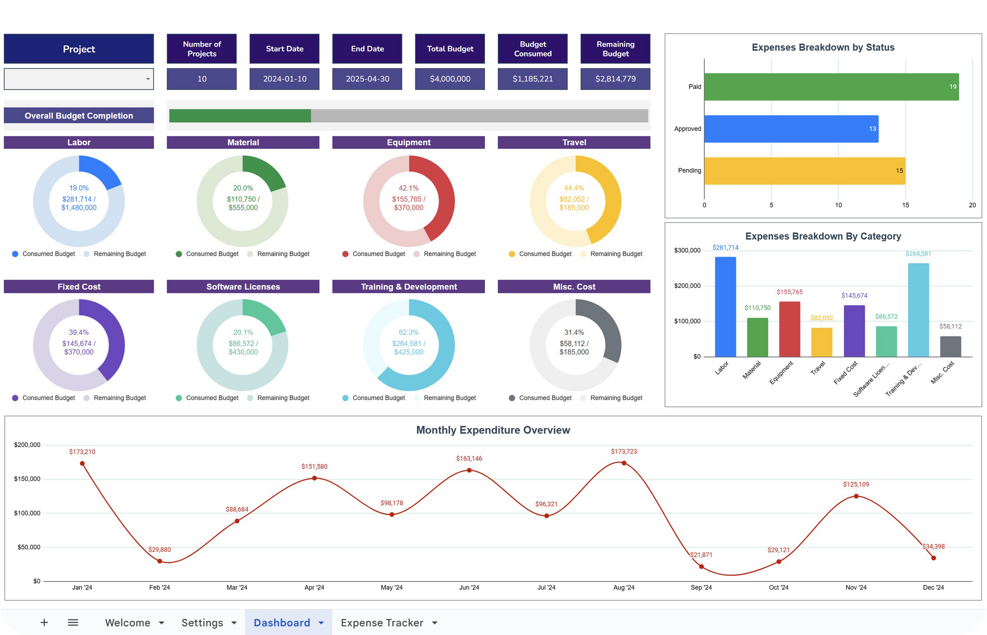Image resolution: width=987 pixels, height=635 pixels.
Task: Click Material Consumed Budget green legend dot
Action: pos(179,254)
